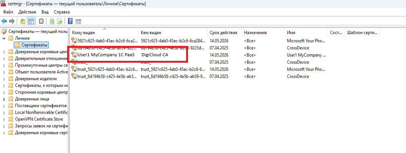406x153 pixels.
Task: Open Help via the question mark icon
Action: pyautogui.click(x=70, y=21)
